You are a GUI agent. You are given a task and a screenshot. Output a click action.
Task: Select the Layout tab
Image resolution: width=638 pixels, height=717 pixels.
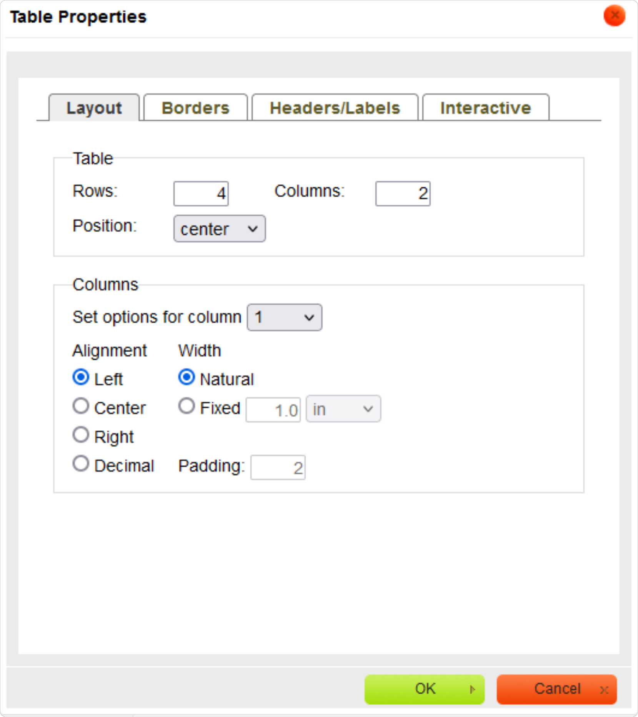pyautogui.click(x=94, y=108)
